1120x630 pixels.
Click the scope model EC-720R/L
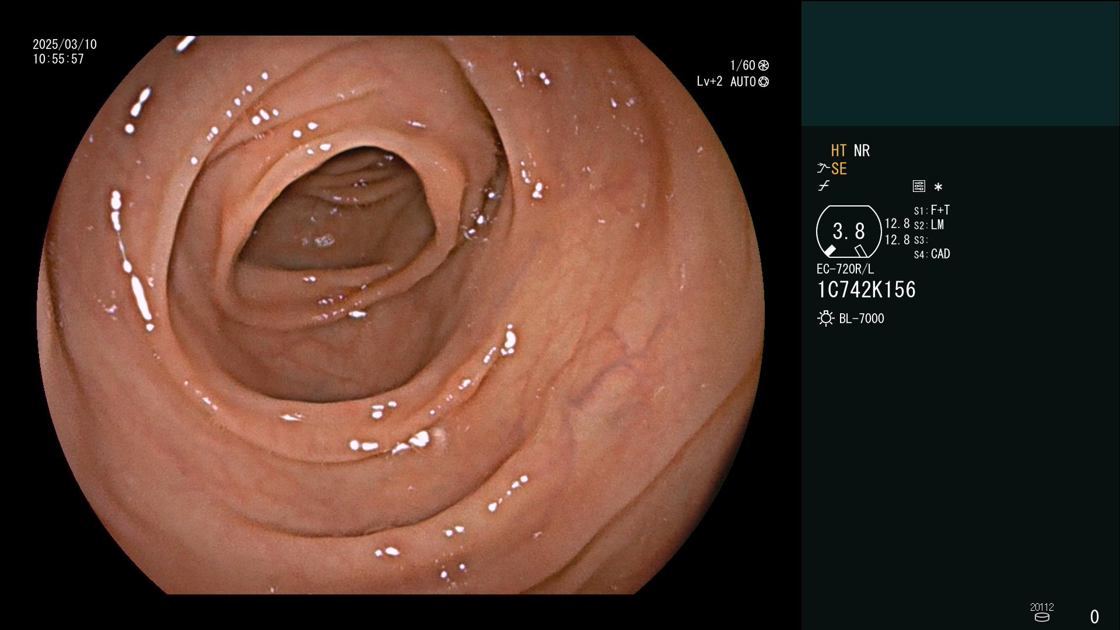pyautogui.click(x=845, y=269)
